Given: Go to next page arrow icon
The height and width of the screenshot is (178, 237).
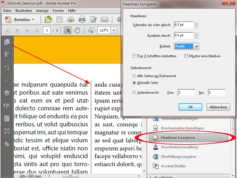Looking at the screenshot, I should (27, 30).
